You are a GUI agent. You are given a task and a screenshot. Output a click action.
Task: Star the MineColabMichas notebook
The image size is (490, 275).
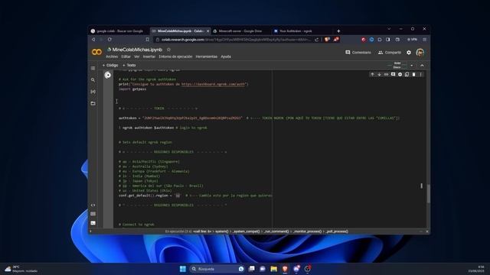168,50
